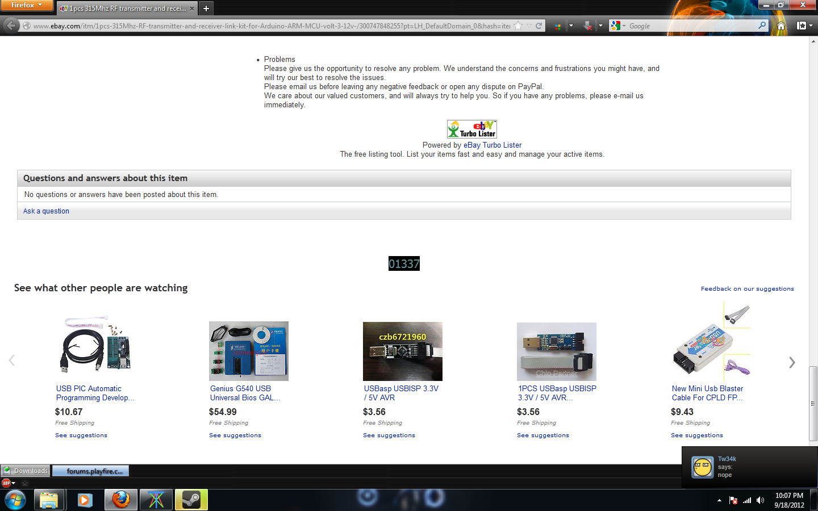Viewport: 818px width, 511px height.
Task: Click the site identity globe icon
Action: (26, 26)
